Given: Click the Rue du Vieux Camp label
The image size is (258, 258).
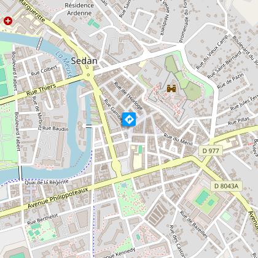Looking at the screenshot, I should click(x=212, y=52).
